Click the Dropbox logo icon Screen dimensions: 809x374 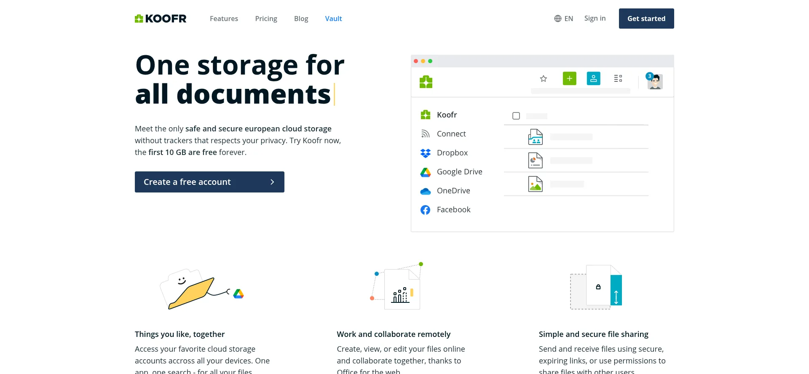[x=426, y=153]
